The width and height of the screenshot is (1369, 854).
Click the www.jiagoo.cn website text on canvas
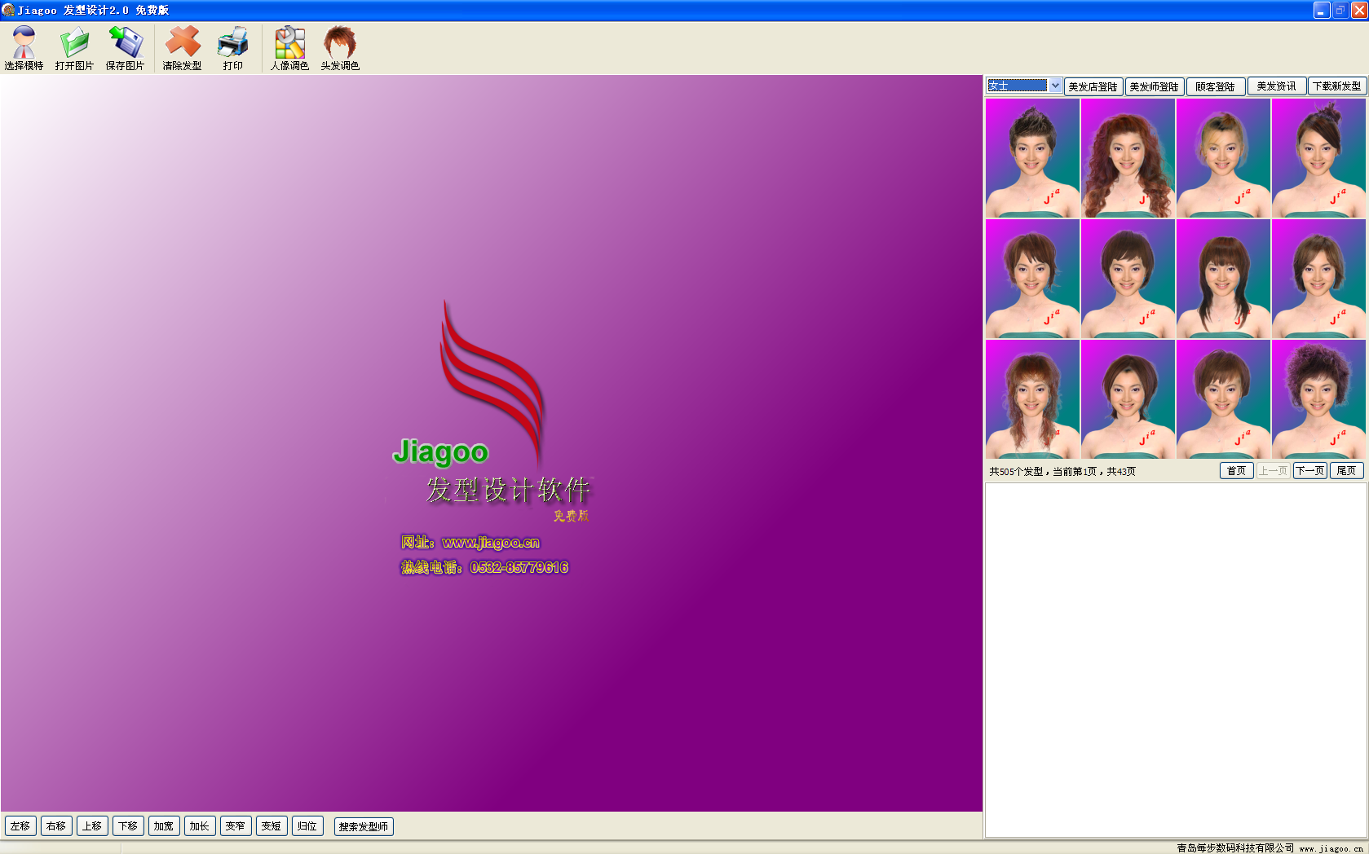coord(491,543)
